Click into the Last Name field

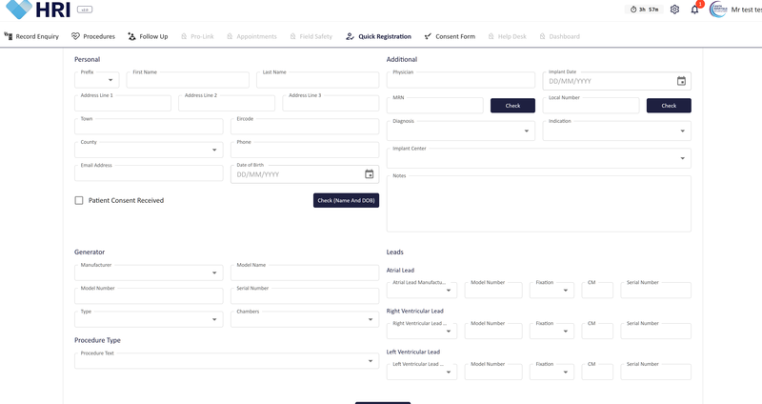318,80
